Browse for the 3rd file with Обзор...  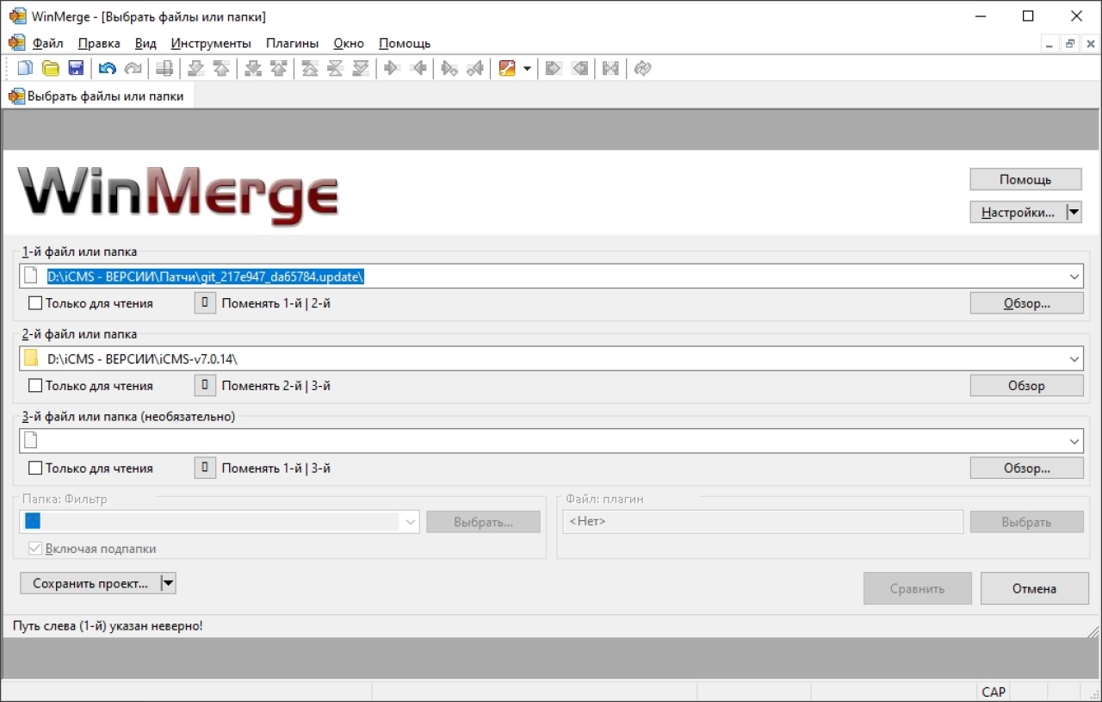1026,469
